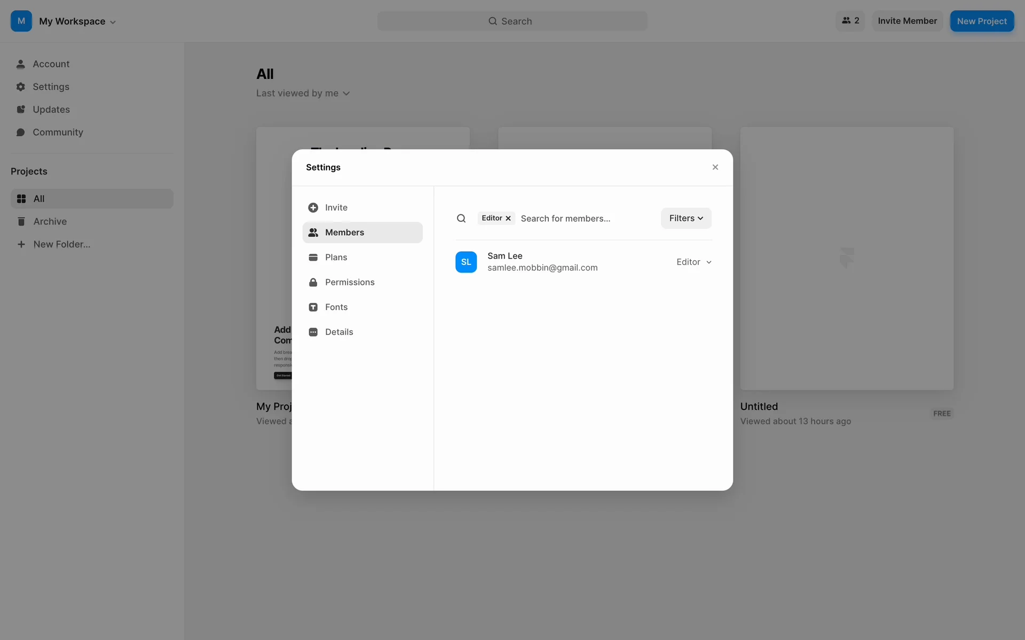Open the Filters dropdown
1025x640 pixels.
[686, 218]
